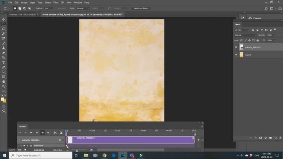The width and height of the screenshot is (283, 159).
Task: Click the purple butterfly_PNG1062 video clip
Action: click(131, 140)
